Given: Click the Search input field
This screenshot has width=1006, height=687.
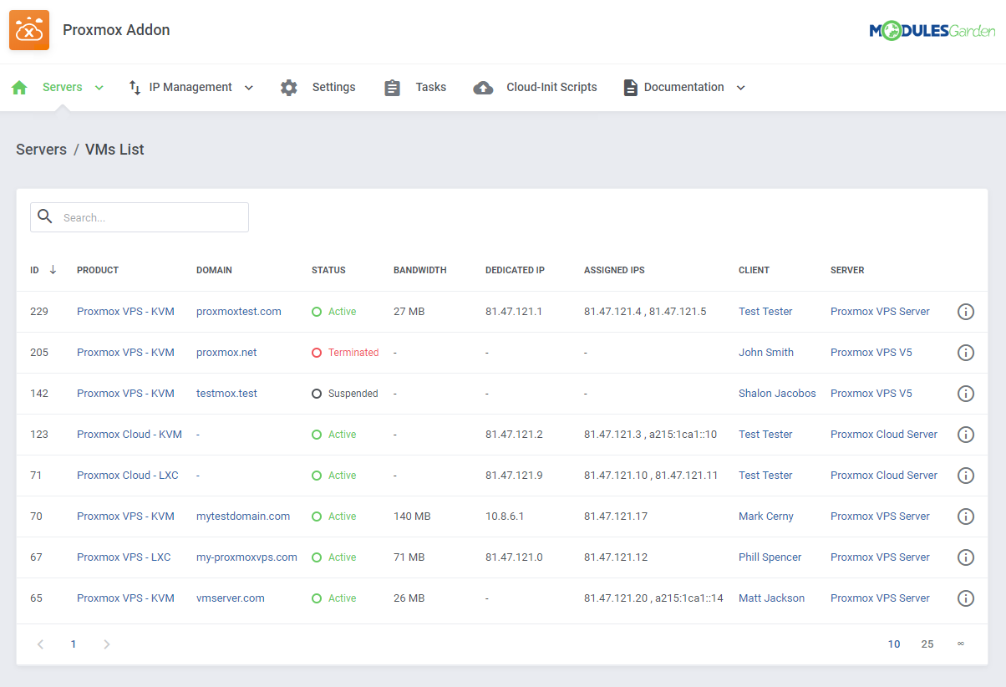Looking at the screenshot, I should tap(140, 217).
